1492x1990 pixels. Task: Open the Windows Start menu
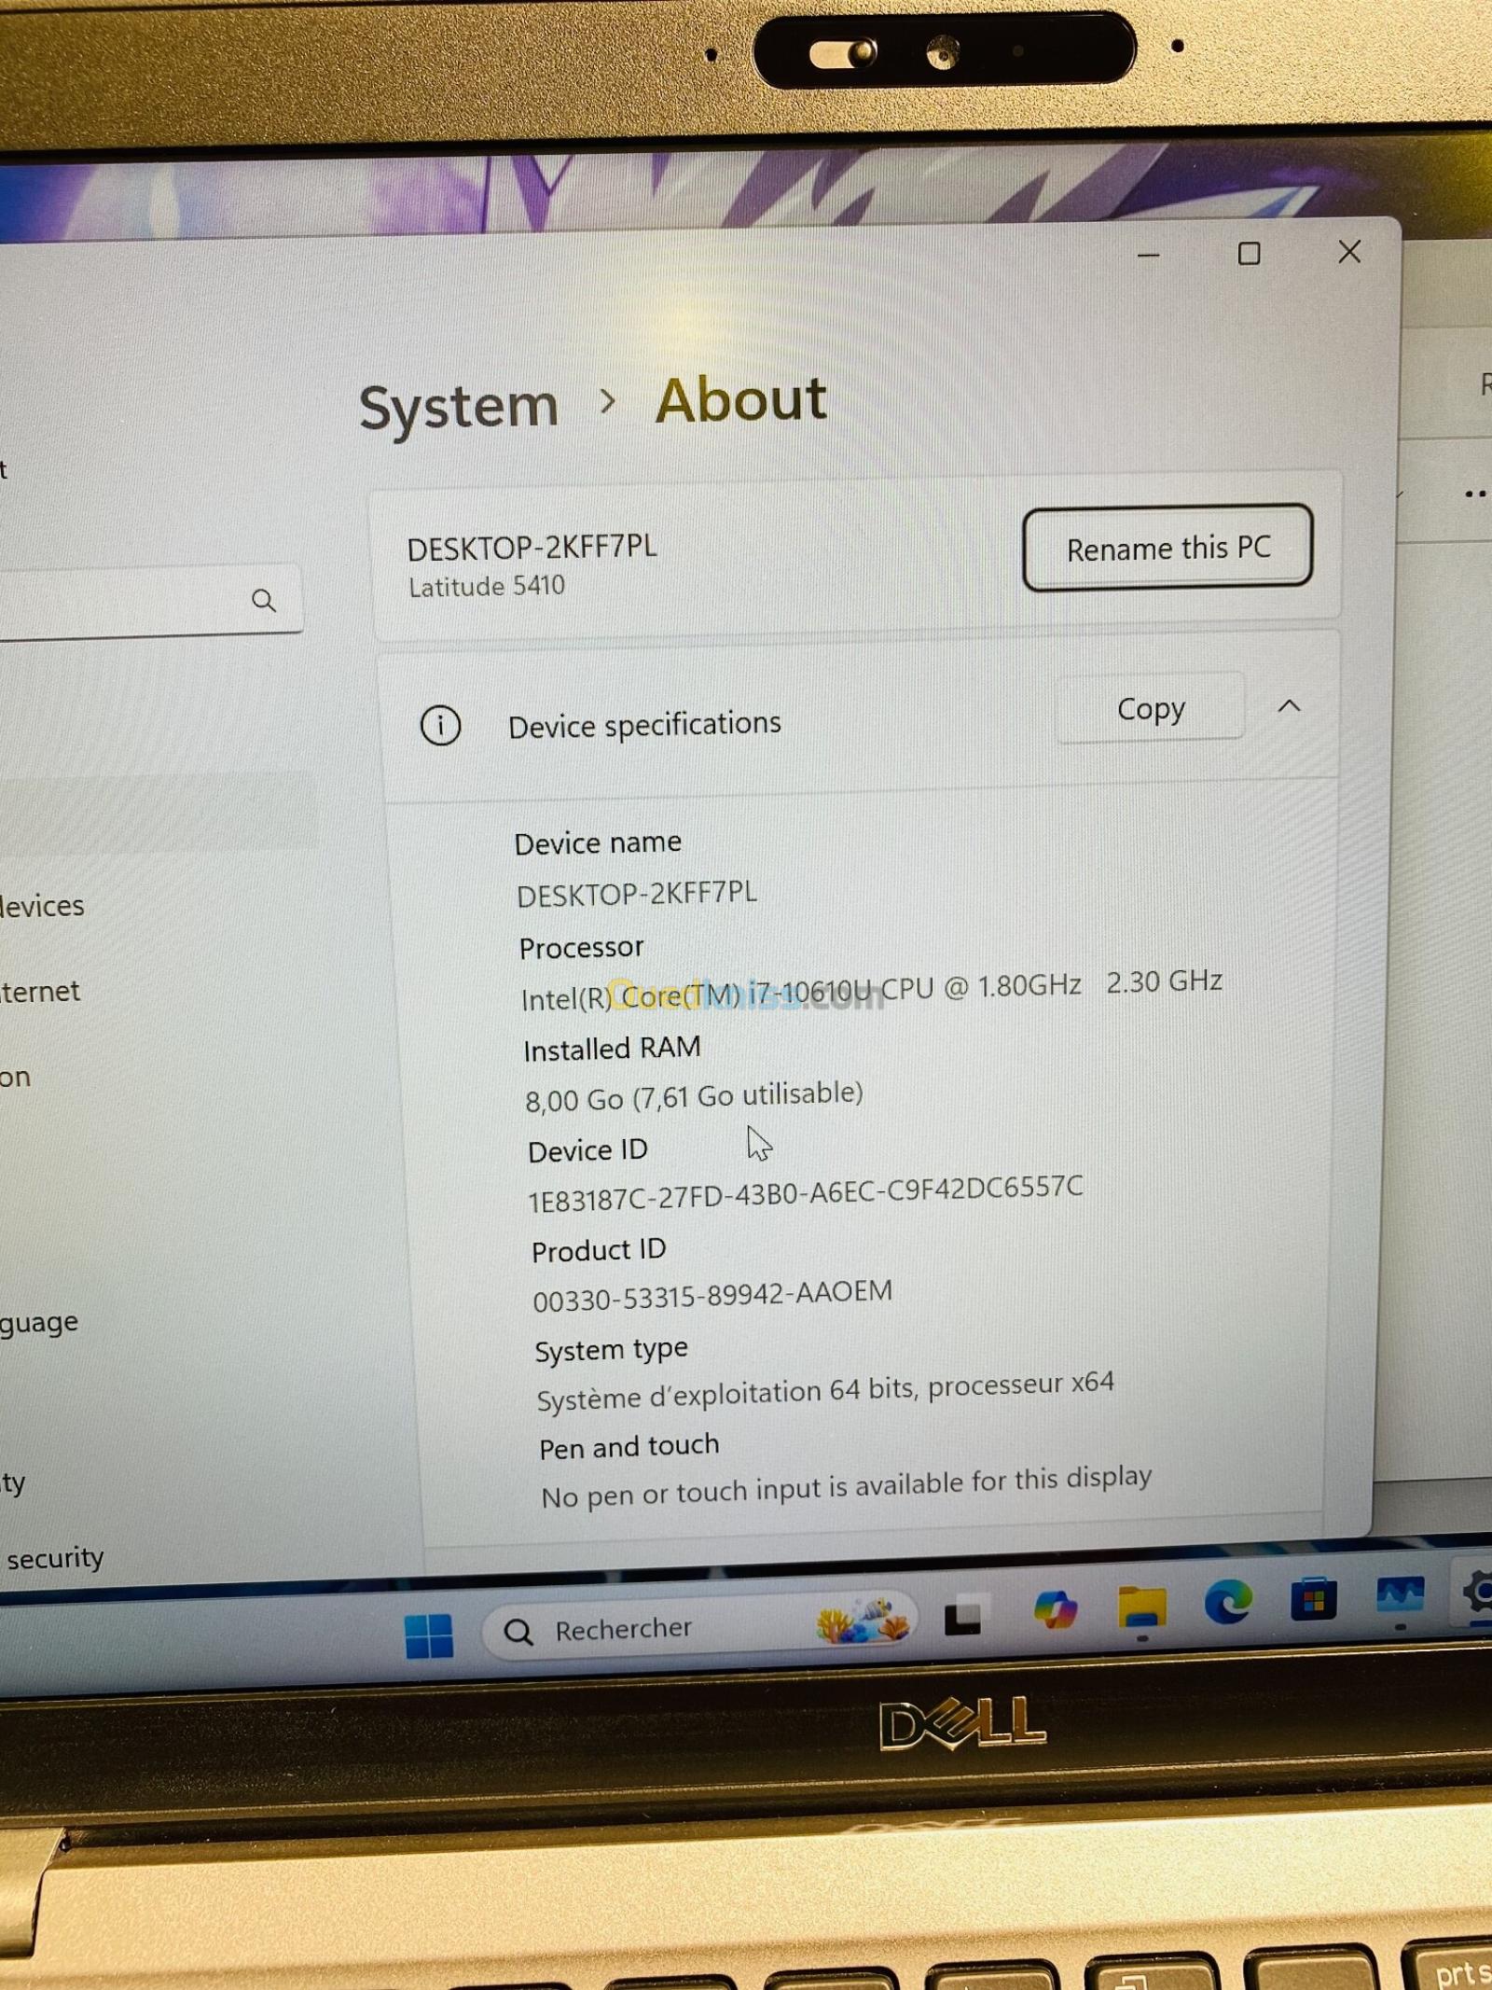[429, 1635]
